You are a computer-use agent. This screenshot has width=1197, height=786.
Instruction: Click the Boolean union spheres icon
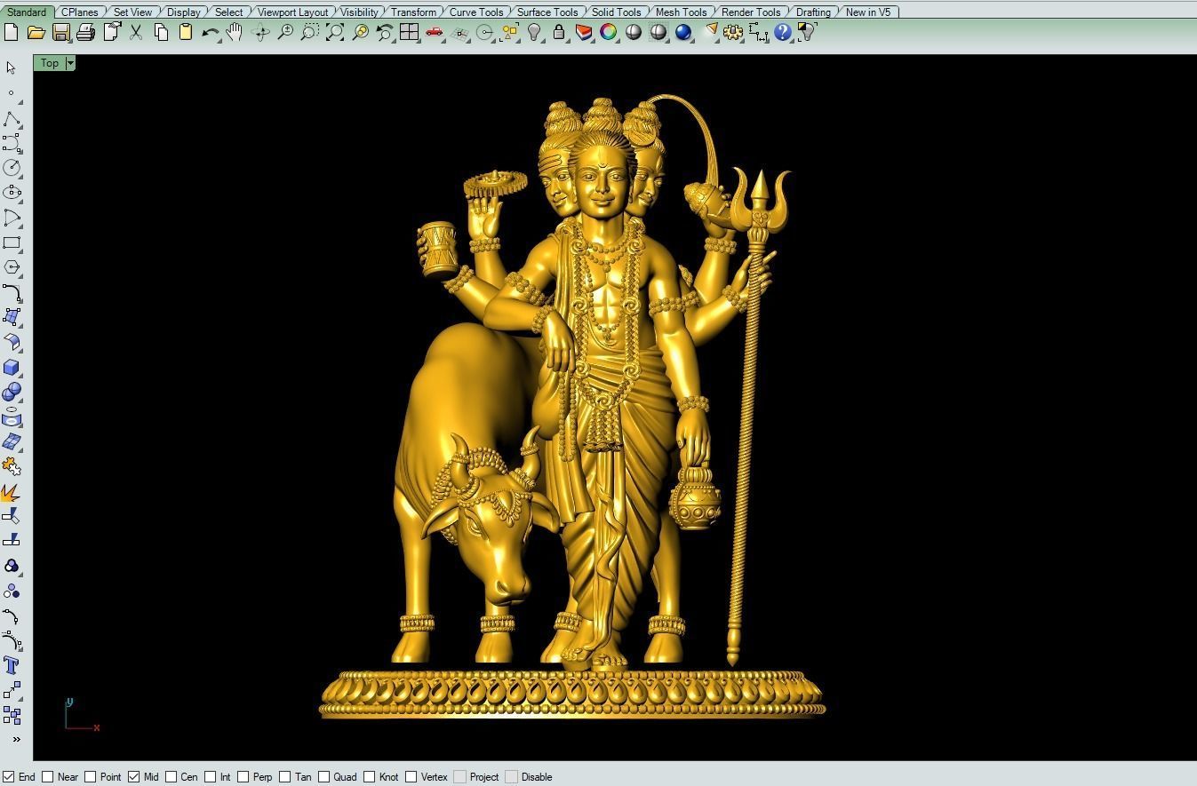coord(12,392)
